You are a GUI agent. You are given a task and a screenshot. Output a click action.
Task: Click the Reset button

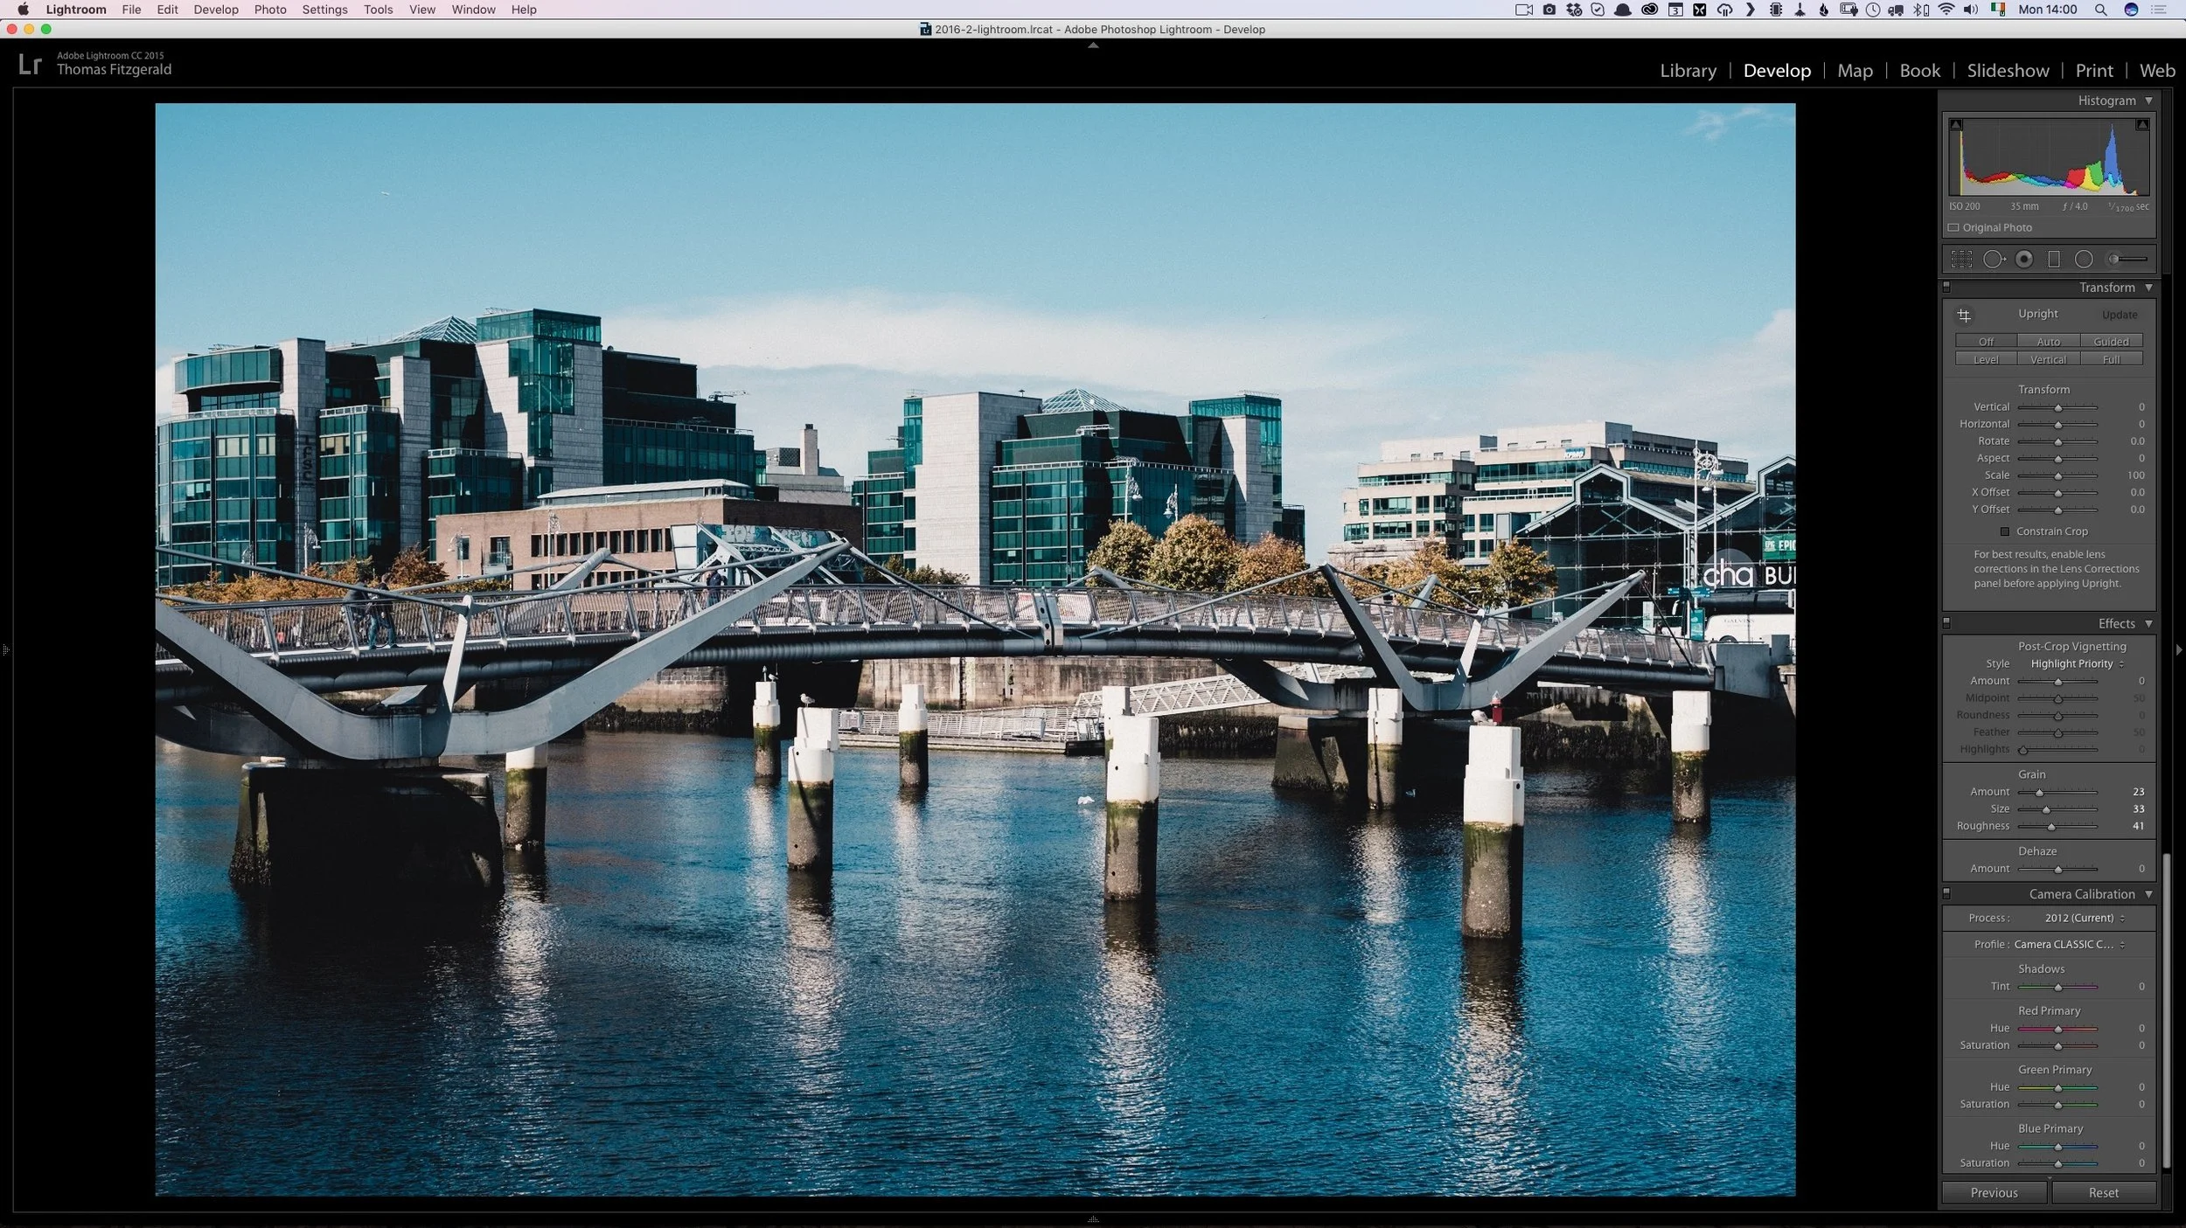2103,1193
